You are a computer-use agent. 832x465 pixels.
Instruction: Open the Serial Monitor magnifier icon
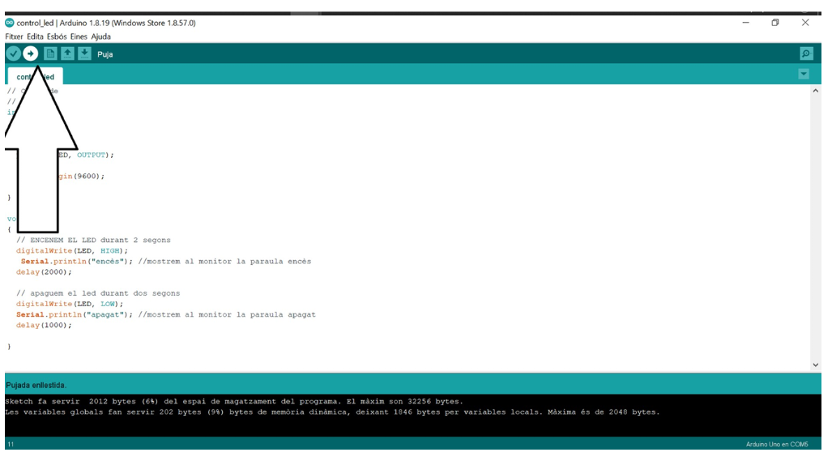click(805, 53)
